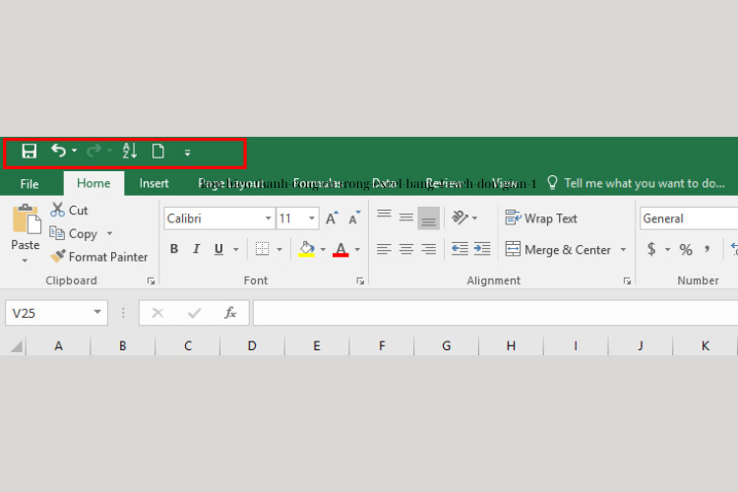Image resolution: width=738 pixels, height=492 pixels.
Task: Click the Decrease Font Size icon
Action: (354, 218)
